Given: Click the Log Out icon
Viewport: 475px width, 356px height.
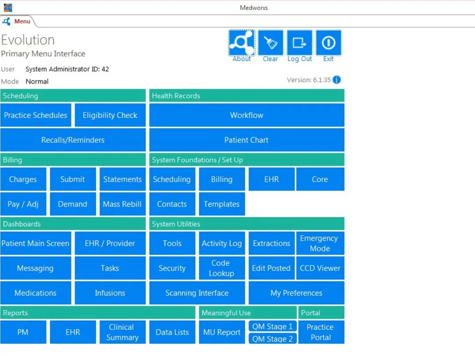Looking at the screenshot, I should pos(300,43).
